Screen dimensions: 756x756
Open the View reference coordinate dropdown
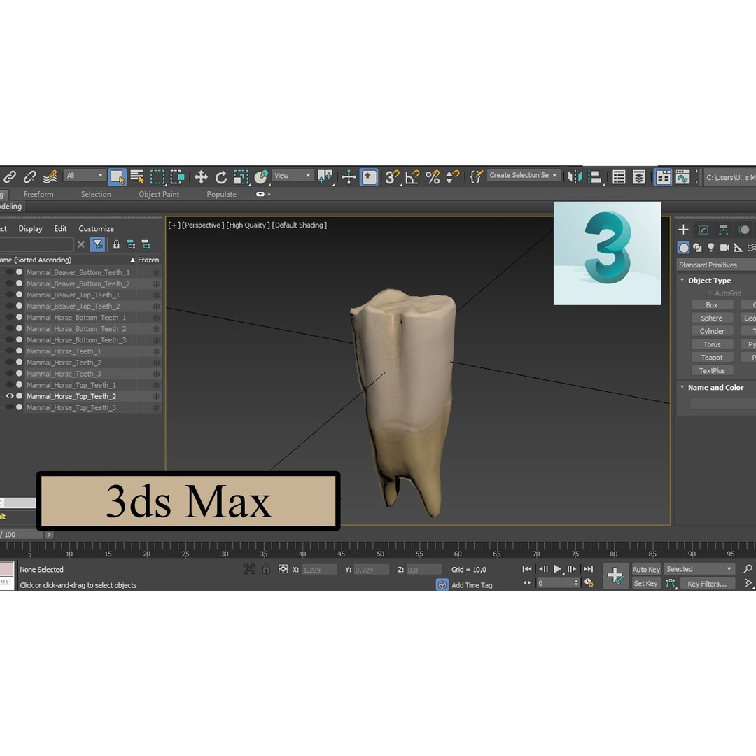[293, 176]
